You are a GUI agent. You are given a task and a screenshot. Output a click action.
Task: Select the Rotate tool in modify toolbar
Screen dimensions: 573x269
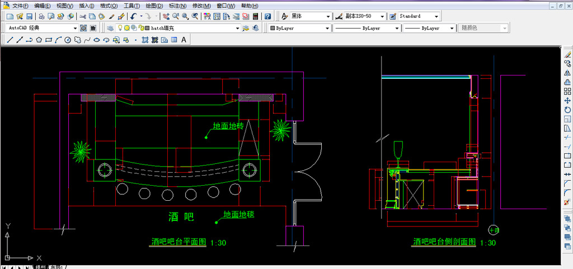tap(567, 110)
